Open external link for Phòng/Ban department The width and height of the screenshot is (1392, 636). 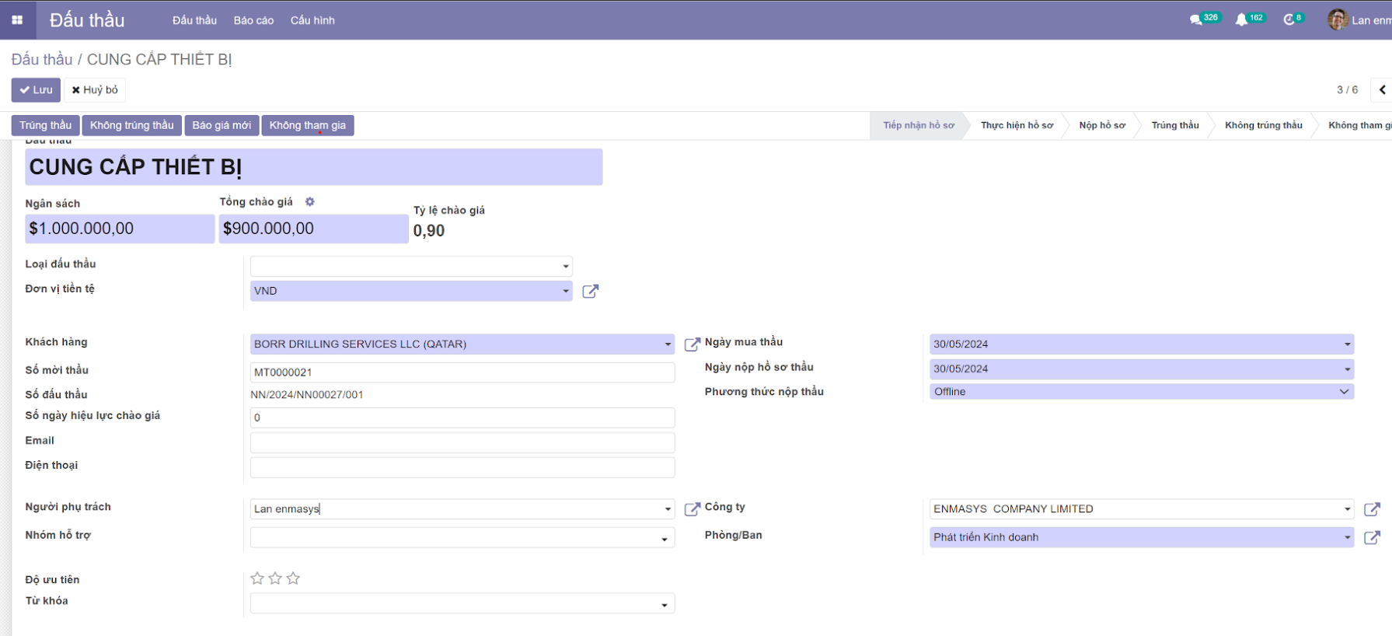coord(1372,537)
